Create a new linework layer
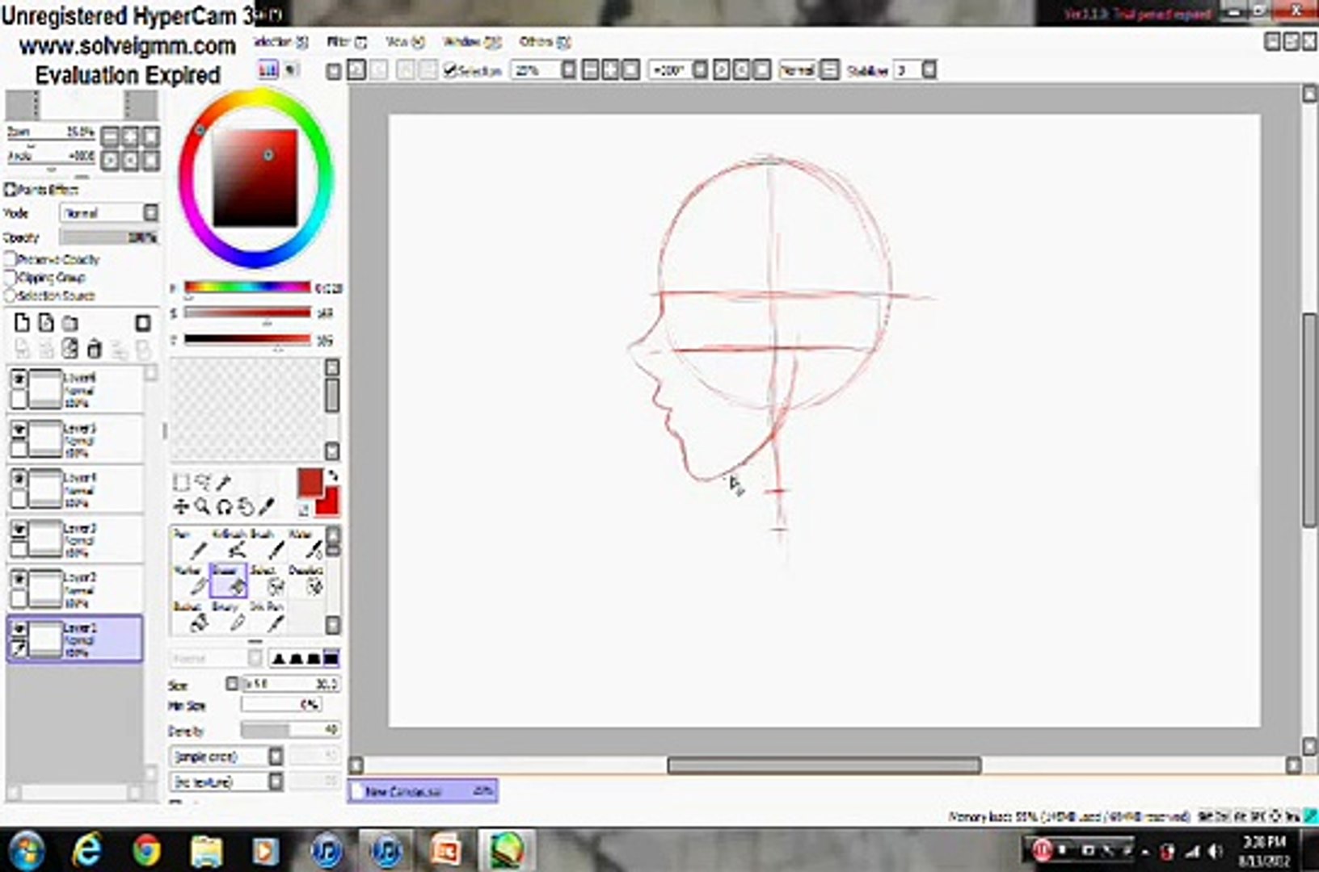Screen dimensions: 1319x872 (46, 323)
